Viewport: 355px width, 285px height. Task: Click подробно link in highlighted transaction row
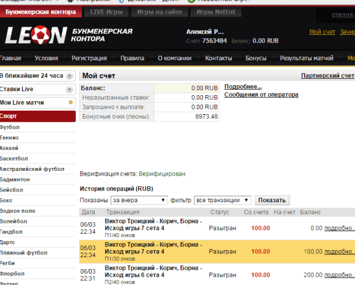[x=340, y=251]
